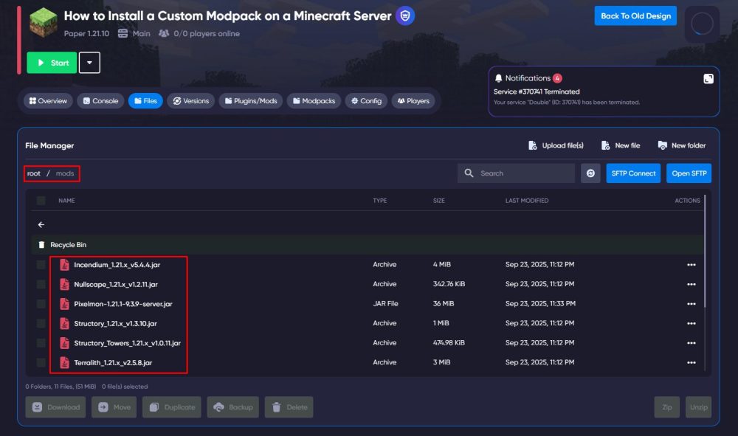The height and width of the screenshot is (436, 738).
Task: Click the file Search input field
Action: click(524, 173)
